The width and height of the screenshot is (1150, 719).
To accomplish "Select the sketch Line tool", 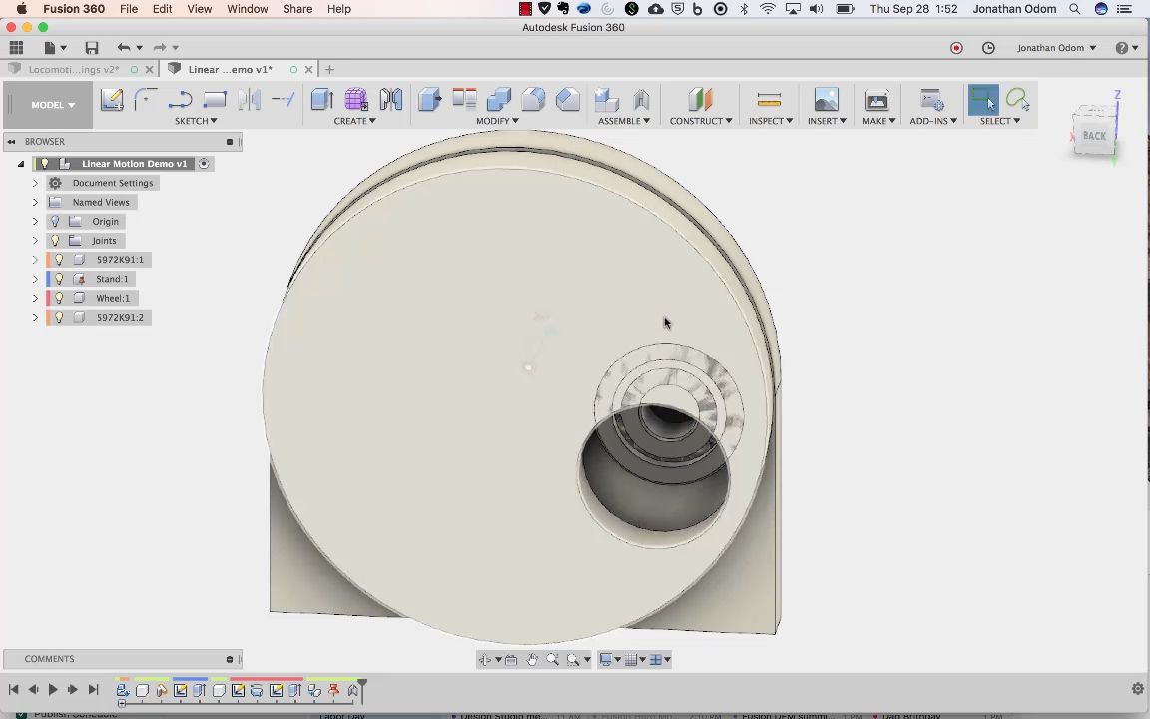I will pos(180,99).
